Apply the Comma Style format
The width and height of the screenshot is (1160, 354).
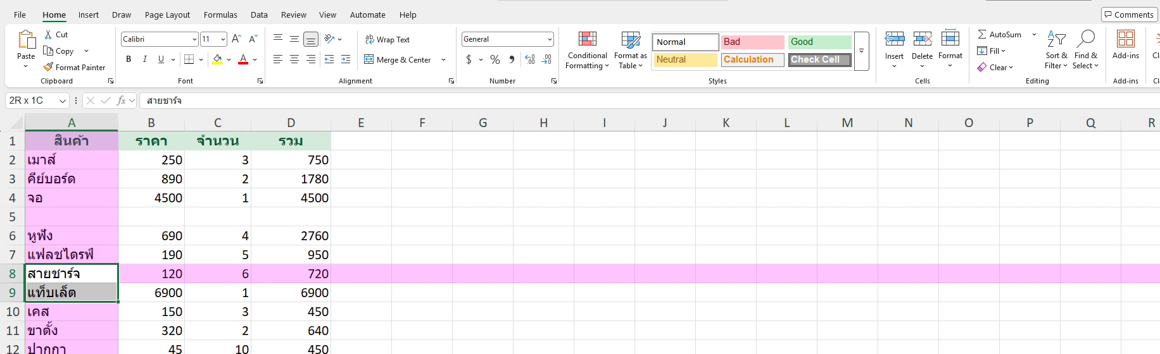click(x=512, y=59)
